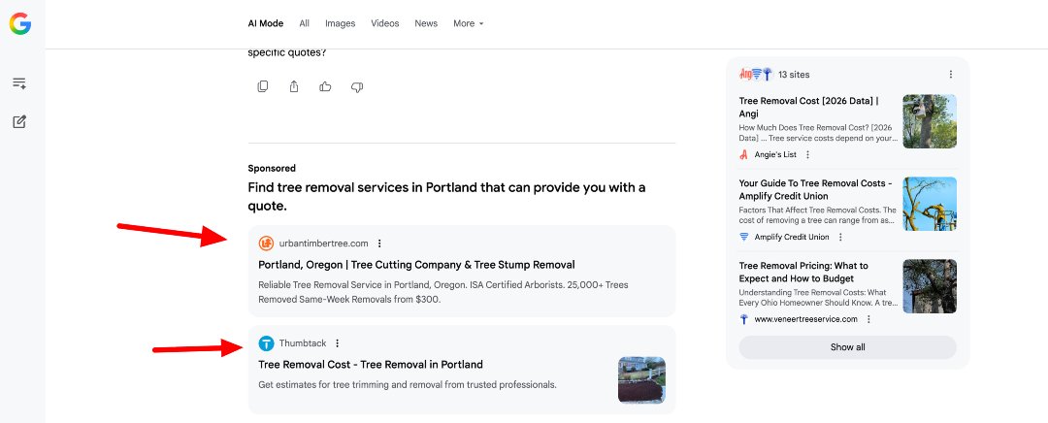Click 'Find tree removal services in Portland' heading
1048x423 pixels.
(446, 197)
